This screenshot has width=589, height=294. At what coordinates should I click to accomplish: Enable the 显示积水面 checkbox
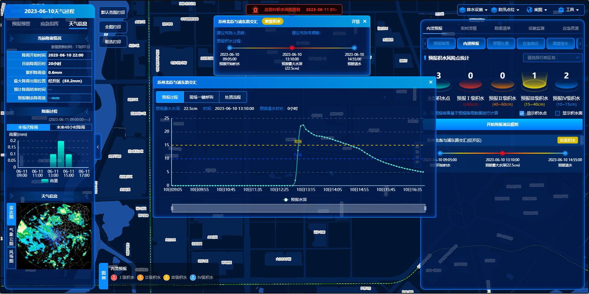[557, 113]
